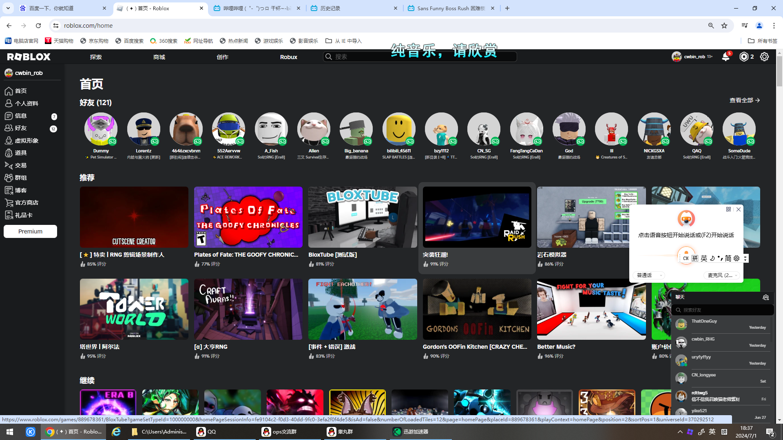This screenshot has height=440, width=783.
Task: Switch to the Sans Funny Boss Rush tab
Action: click(451, 8)
